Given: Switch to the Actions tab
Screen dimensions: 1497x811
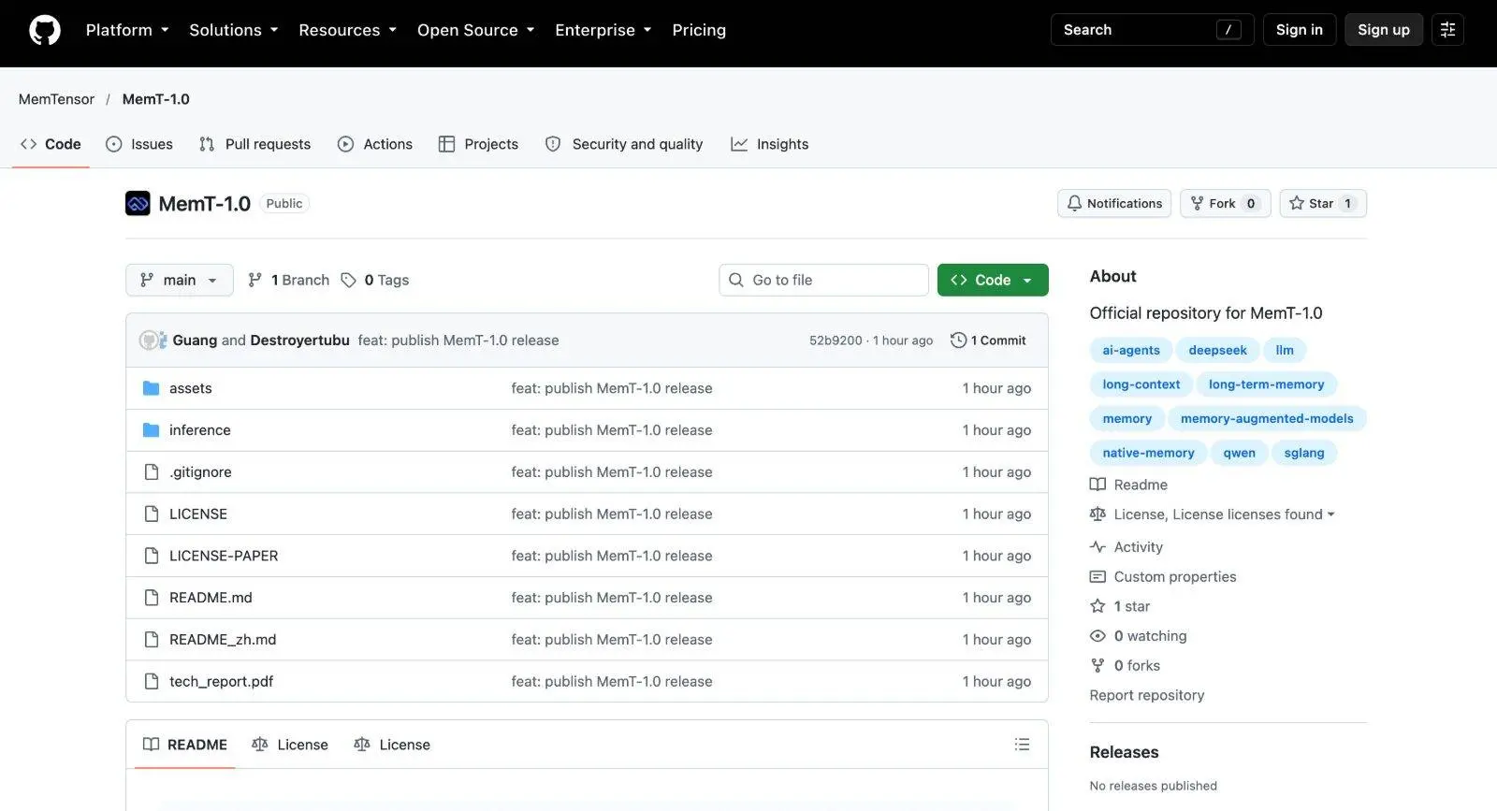Looking at the screenshot, I should pyautogui.click(x=375, y=144).
